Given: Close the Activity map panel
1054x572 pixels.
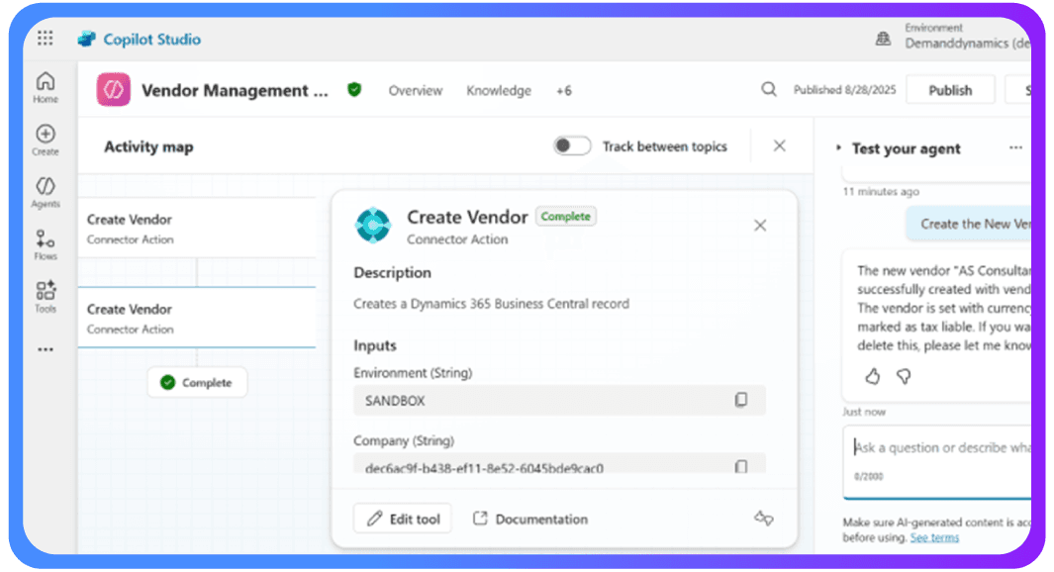Looking at the screenshot, I should 779,145.
